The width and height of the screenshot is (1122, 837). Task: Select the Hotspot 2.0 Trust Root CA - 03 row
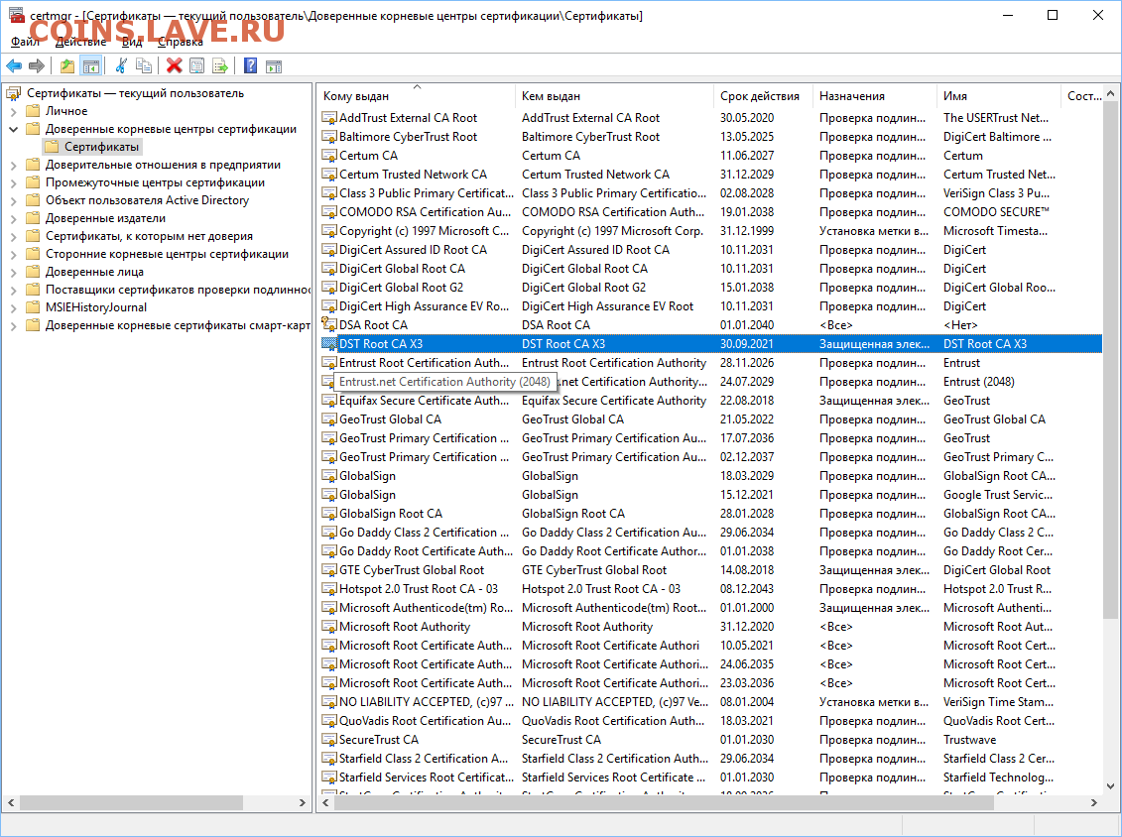709,589
